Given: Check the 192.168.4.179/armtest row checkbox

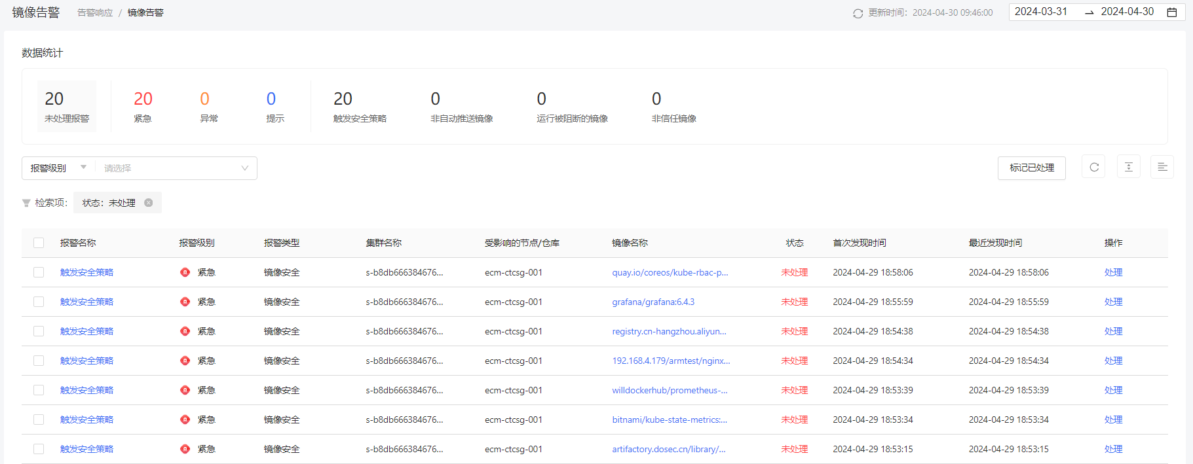Looking at the screenshot, I should [39, 361].
